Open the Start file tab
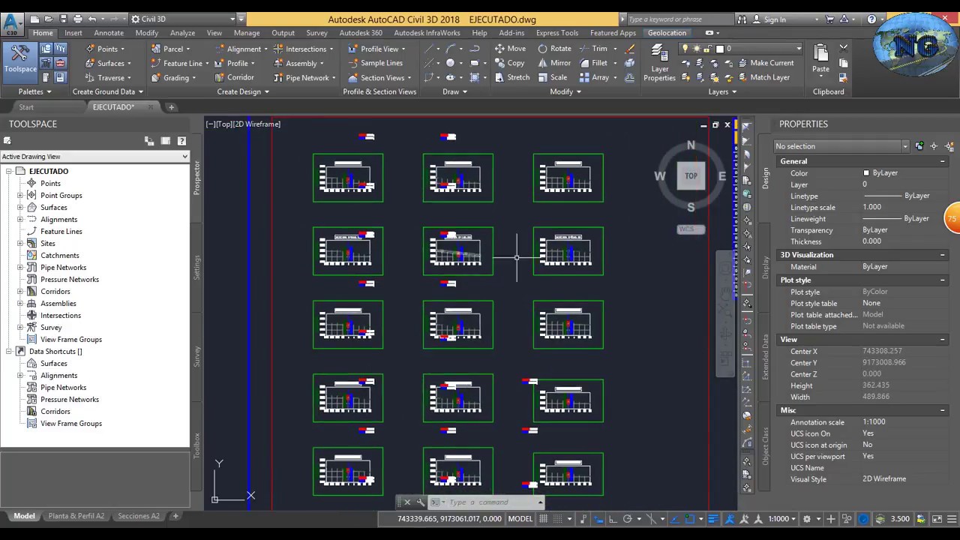 (x=26, y=107)
